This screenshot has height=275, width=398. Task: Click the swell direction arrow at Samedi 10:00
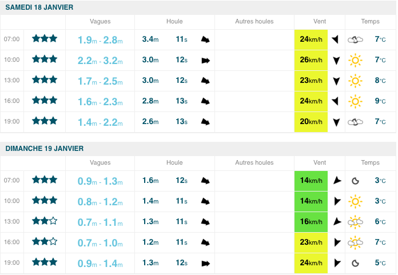[x=205, y=60]
